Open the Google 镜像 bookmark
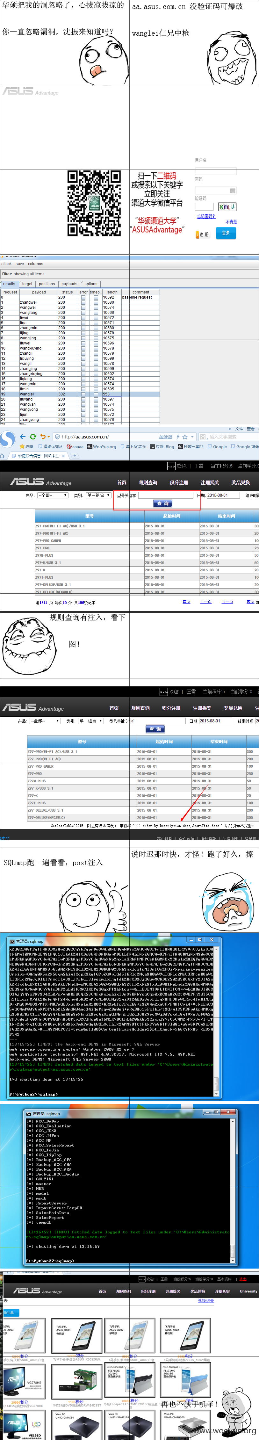Viewport: 259px width, 1440px height. (245, 447)
